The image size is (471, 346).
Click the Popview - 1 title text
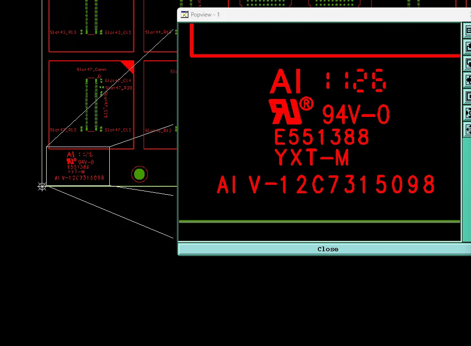(x=205, y=15)
